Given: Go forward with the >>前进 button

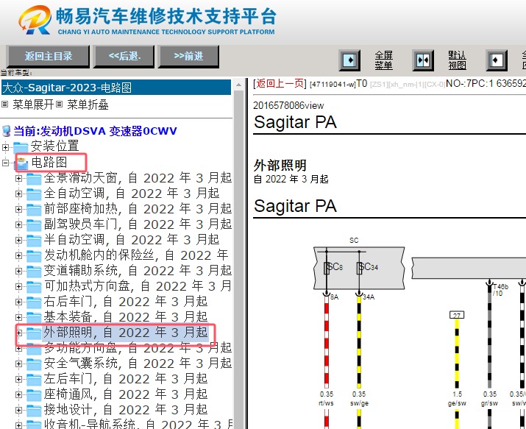Looking at the screenshot, I should pyautogui.click(x=188, y=56).
